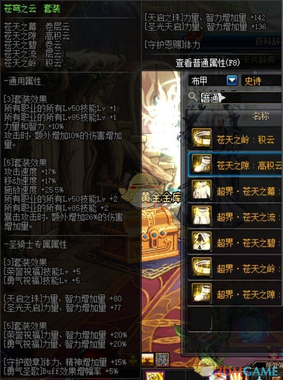The width and height of the screenshot is (283, 380).
Task: Click the 超界·苍天之隙 shoes icon
Action: coord(202,293)
